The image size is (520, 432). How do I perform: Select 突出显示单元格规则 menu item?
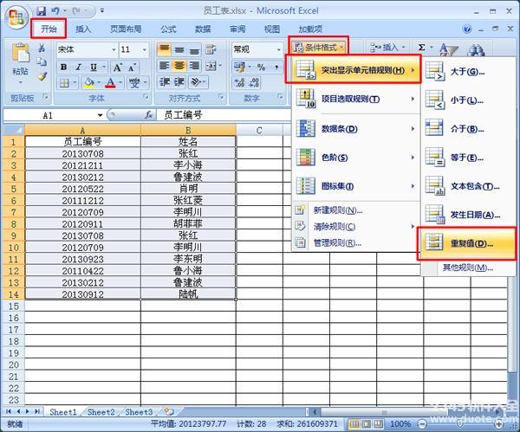[354, 70]
